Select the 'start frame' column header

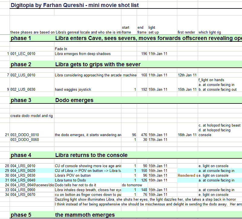click(x=126, y=30)
